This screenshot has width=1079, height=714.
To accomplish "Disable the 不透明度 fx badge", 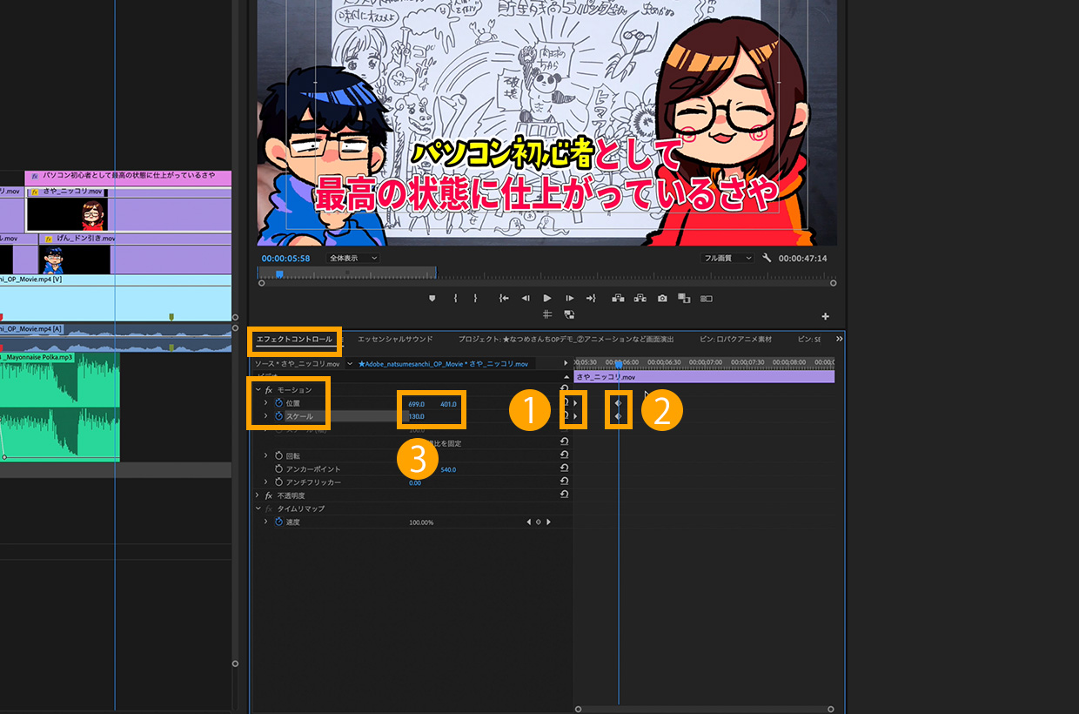I will click(x=269, y=495).
